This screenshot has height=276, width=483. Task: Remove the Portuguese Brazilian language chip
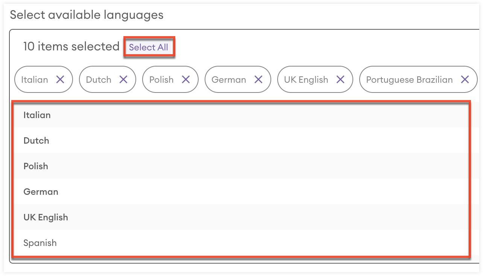point(465,79)
